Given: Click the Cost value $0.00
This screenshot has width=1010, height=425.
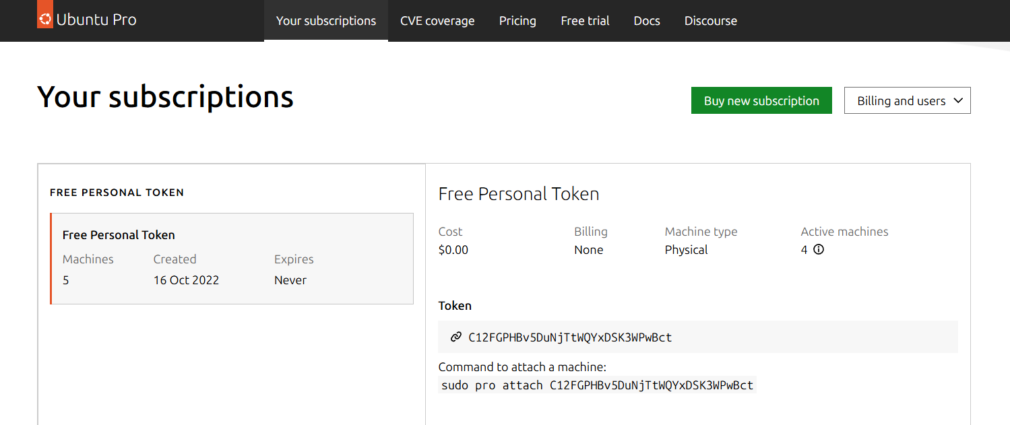Looking at the screenshot, I should click(x=453, y=250).
